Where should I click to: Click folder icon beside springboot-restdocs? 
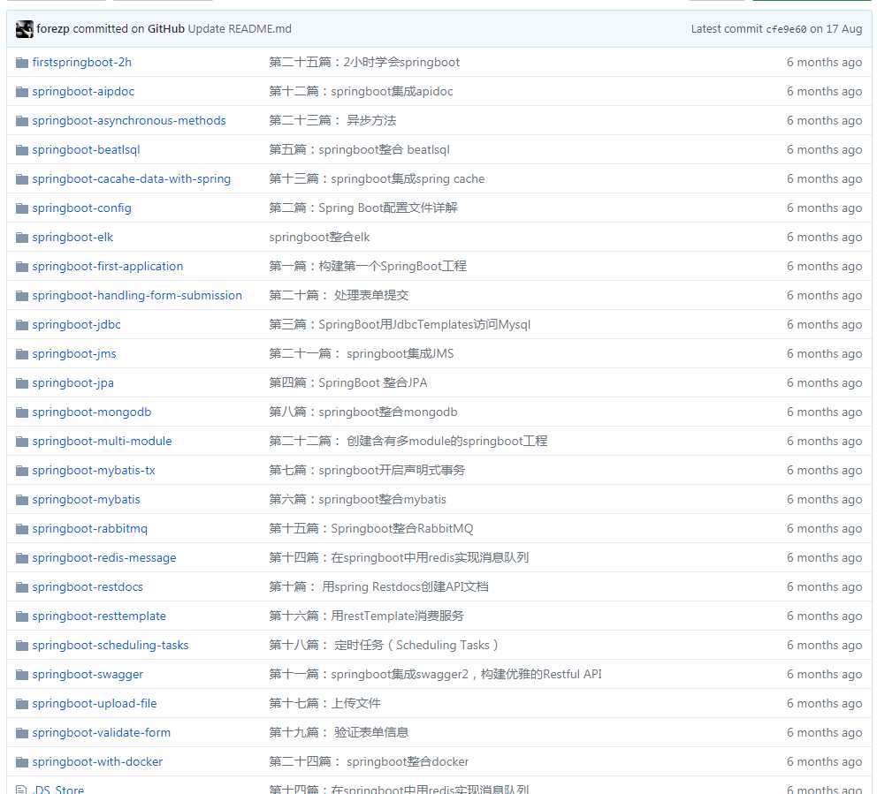tap(22, 587)
